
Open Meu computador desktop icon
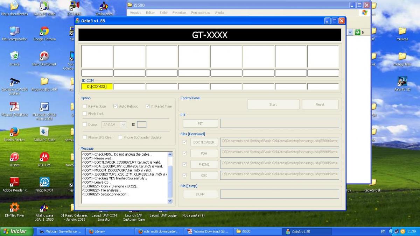coord(14,34)
